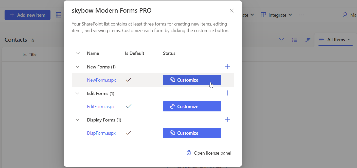Click the gear icon on EditForm Customize button
Screen dimensions: 357x168
click(x=172, y=106)
